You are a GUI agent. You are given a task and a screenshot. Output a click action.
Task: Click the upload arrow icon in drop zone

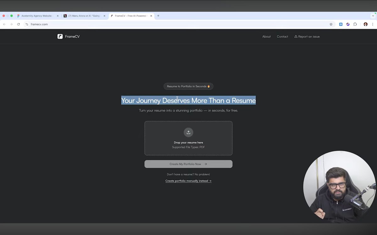tap(188, 132)
